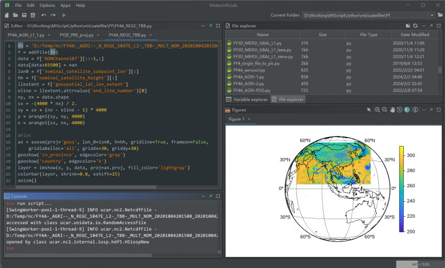Click the Run script green arrow
The image size is (445, 268).
(64, 15)
